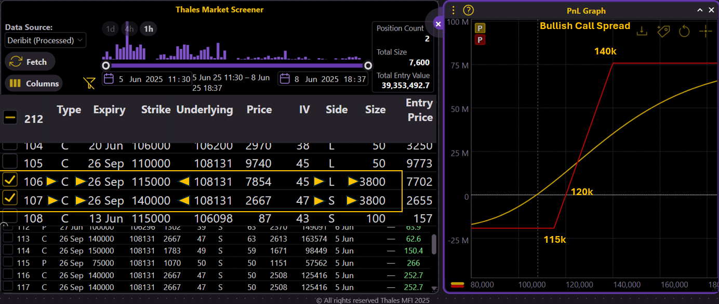This screenshot has height=304, width=719.
Task: Toggle the yellow P series in the graph
Action: tap(480, 29)
